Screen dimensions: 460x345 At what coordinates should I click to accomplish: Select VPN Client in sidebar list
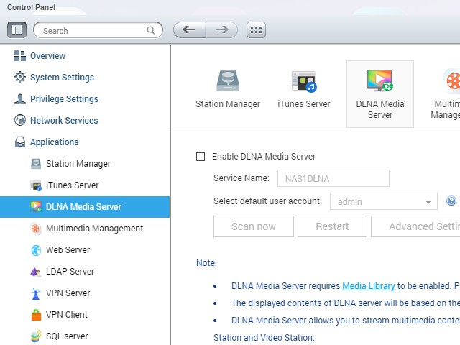tap(67, 315)
